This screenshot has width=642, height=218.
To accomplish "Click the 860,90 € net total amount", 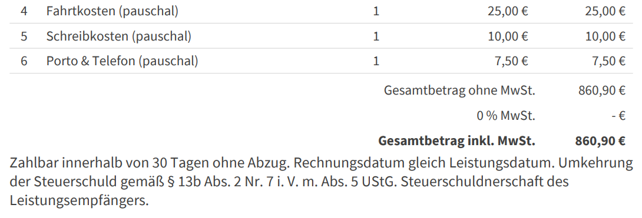I will click(x=602, y=90).
